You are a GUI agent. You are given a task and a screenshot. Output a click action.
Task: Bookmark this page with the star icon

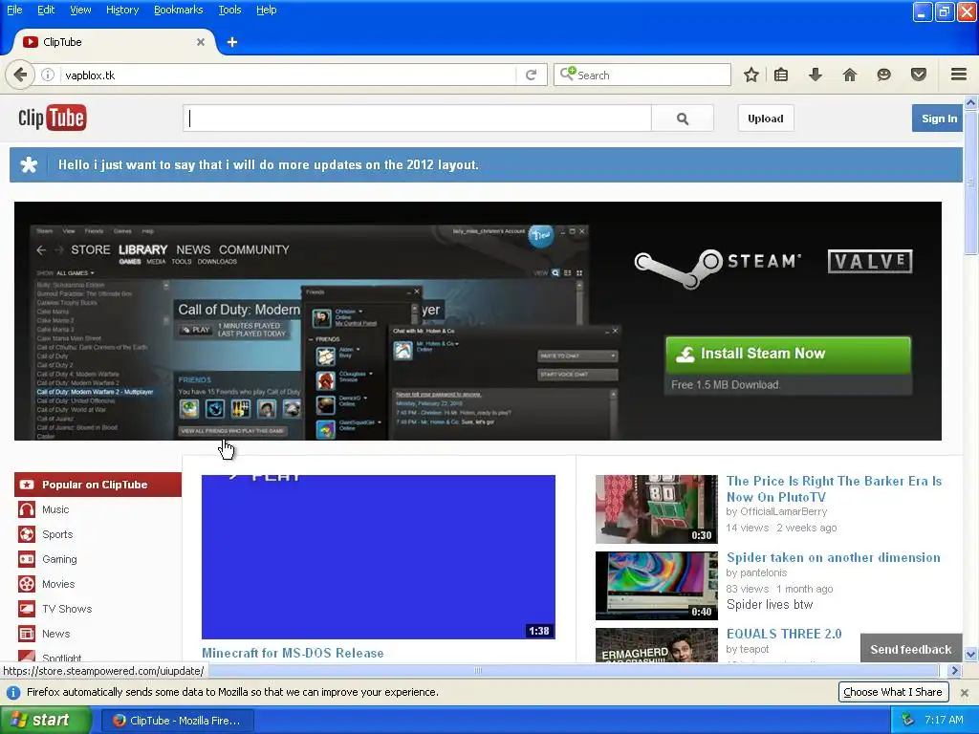coord(751,75)
